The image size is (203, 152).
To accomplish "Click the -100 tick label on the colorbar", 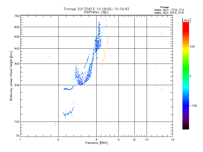I will click(193, 106).
